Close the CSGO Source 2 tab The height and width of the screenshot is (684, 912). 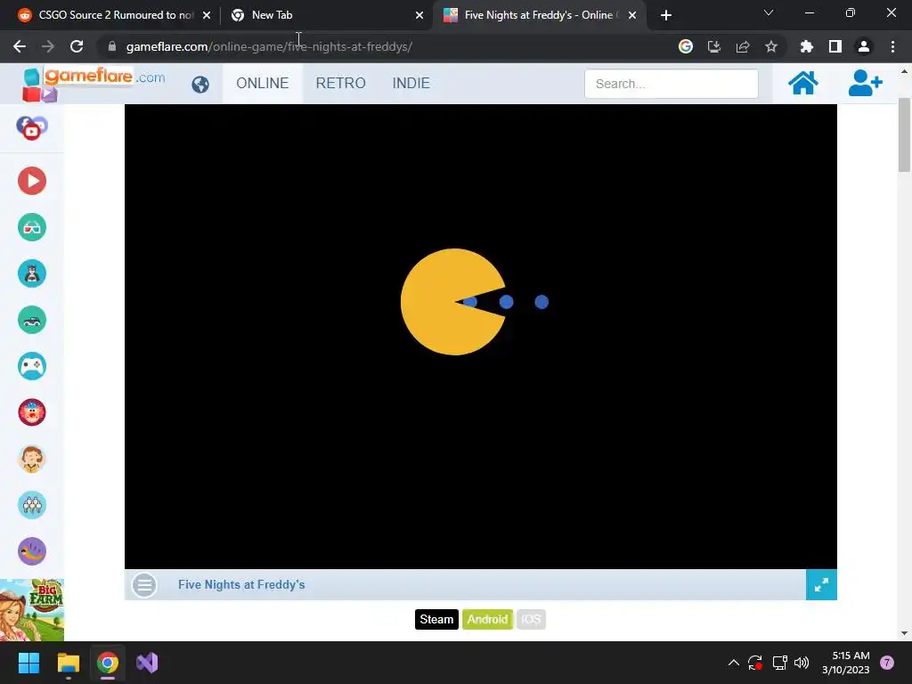pos(207,15)
